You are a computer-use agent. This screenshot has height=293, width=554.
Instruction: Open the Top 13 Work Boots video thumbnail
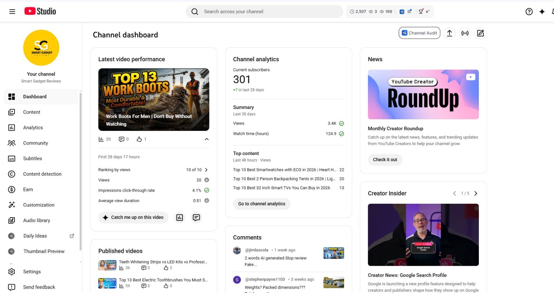coord(154,100)
